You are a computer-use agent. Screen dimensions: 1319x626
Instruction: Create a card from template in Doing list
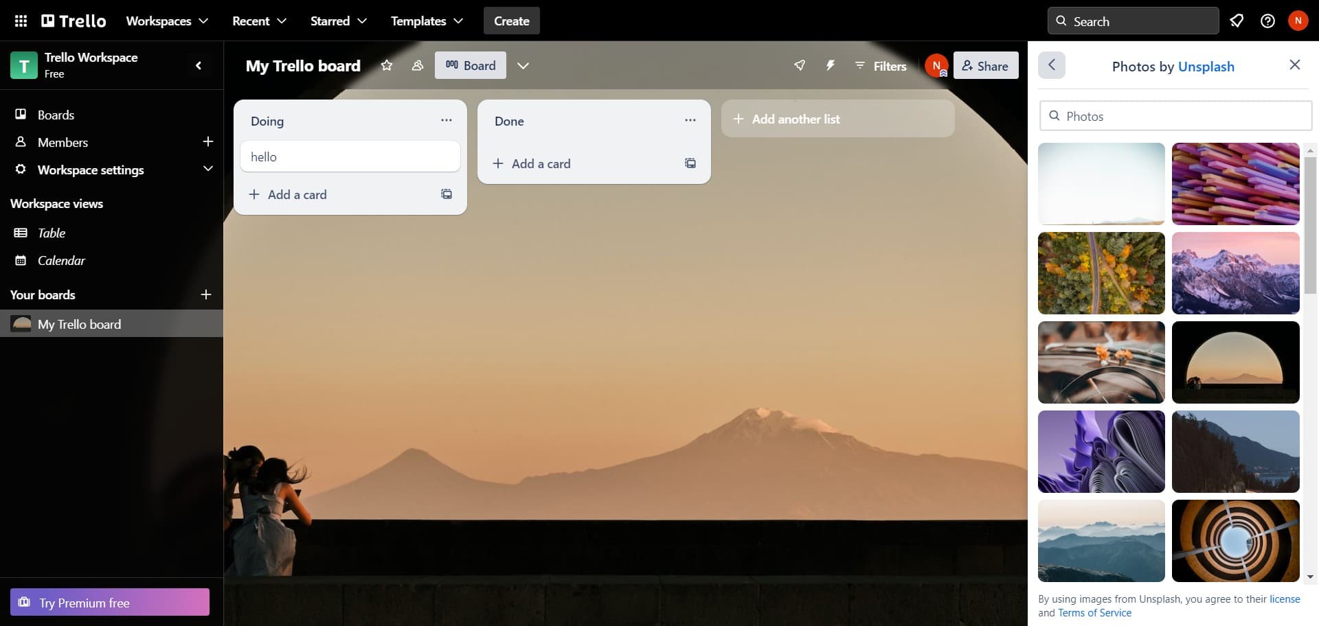(x=446, y=194)
